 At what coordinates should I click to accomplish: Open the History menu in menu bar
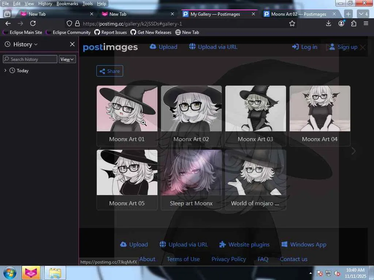tap(45, 4)
